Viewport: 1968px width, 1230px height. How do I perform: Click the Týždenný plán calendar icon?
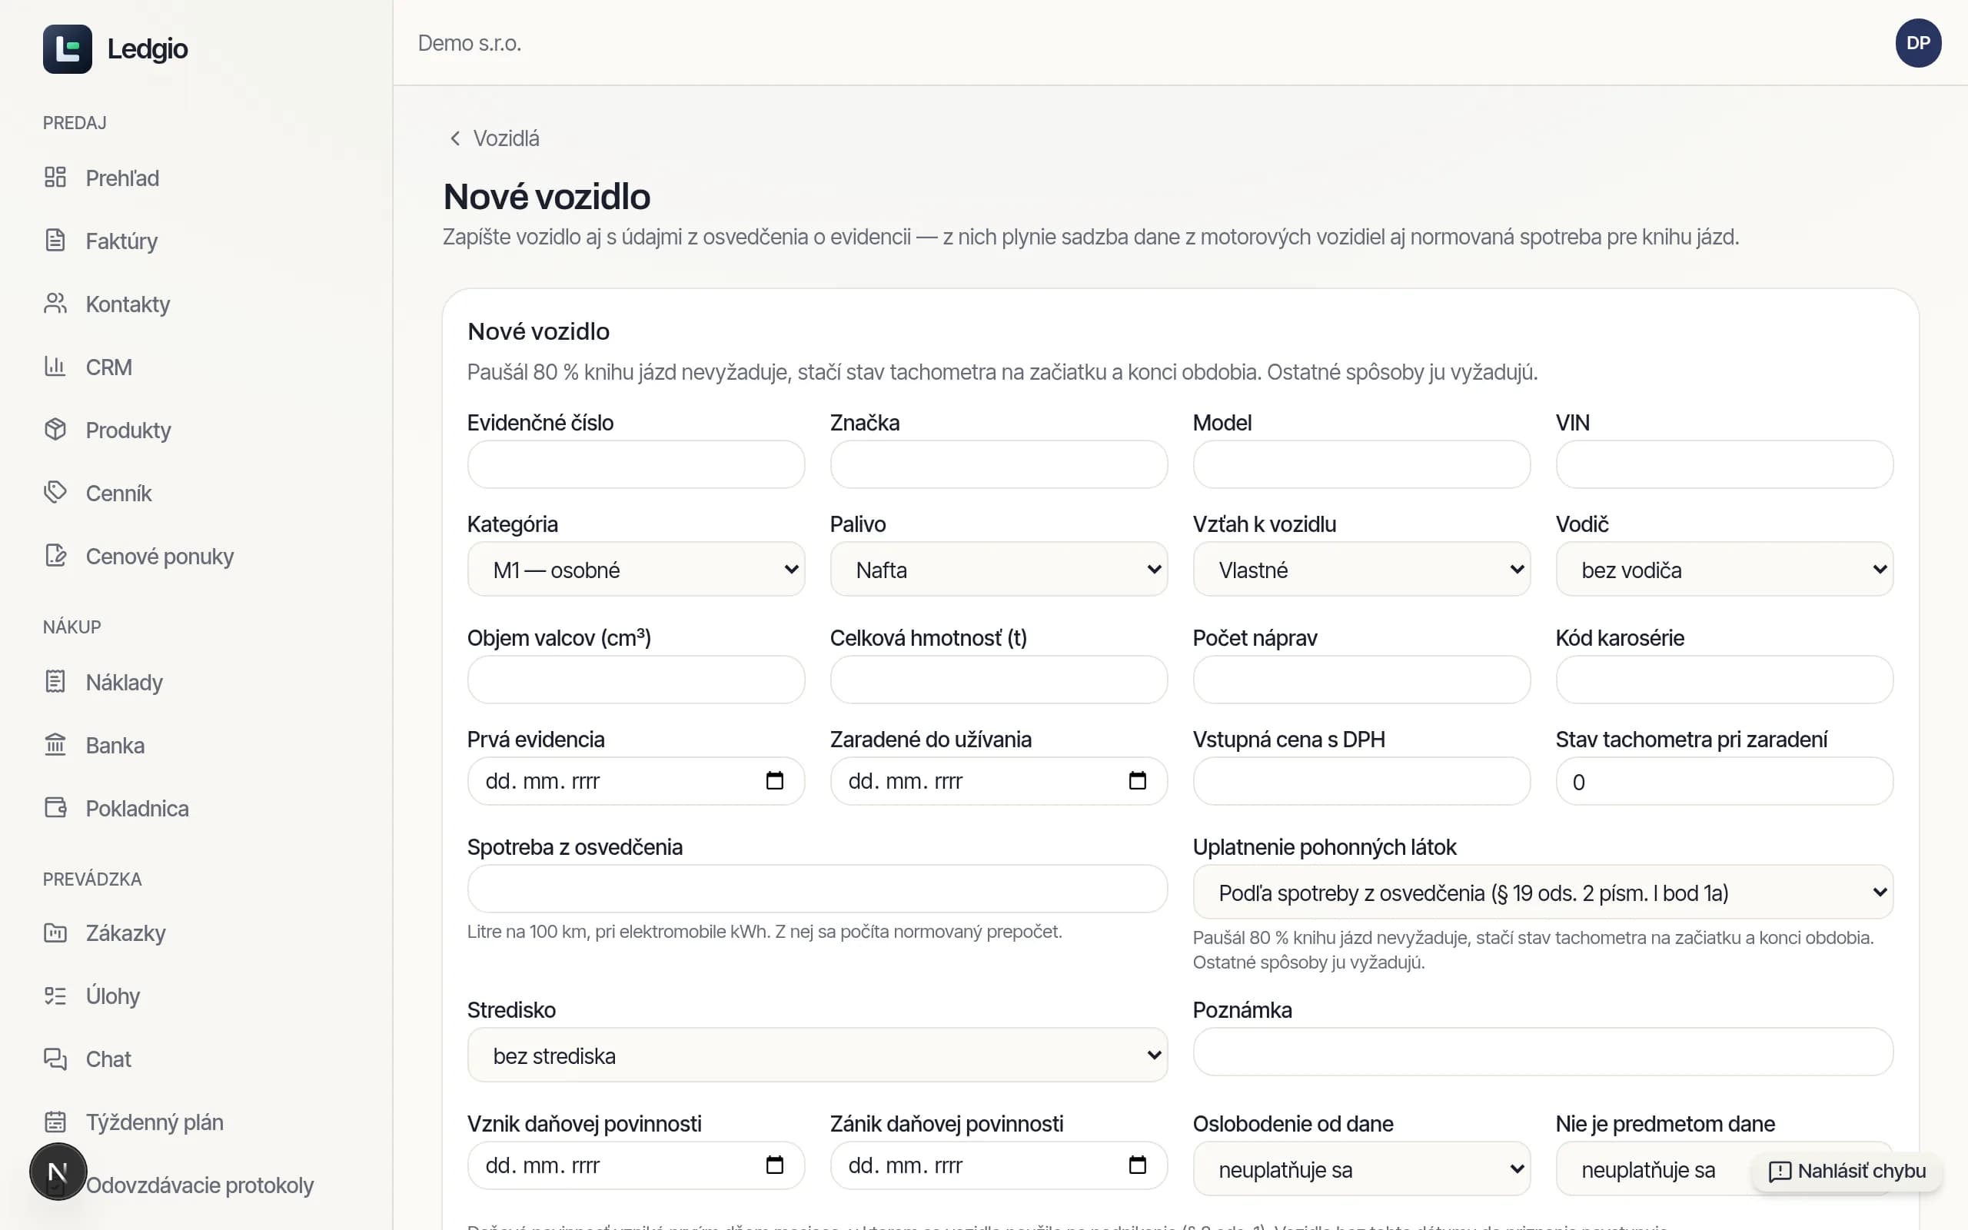pyautogui.click(x=55, y=1122)
